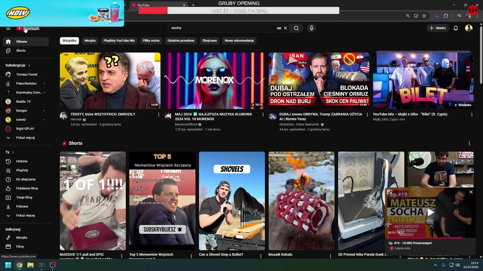This screenshot has height=271, width=483.
Task: Go to Główna home in sidebar
Action: (26, 41)
